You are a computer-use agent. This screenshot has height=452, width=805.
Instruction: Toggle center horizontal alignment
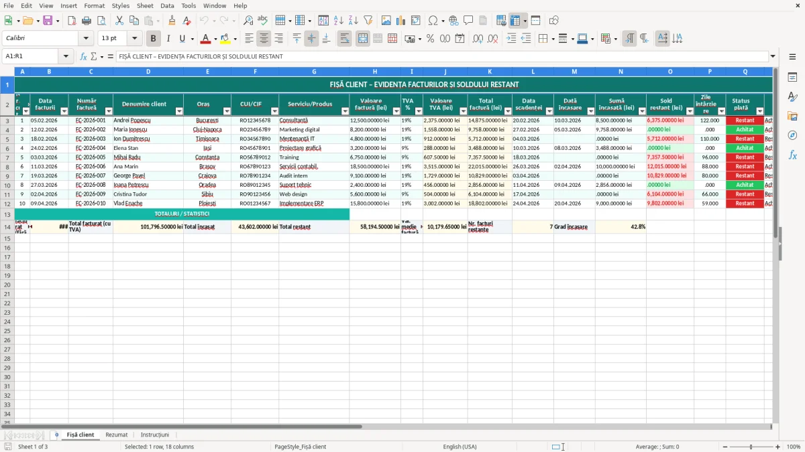coord(264,39)
